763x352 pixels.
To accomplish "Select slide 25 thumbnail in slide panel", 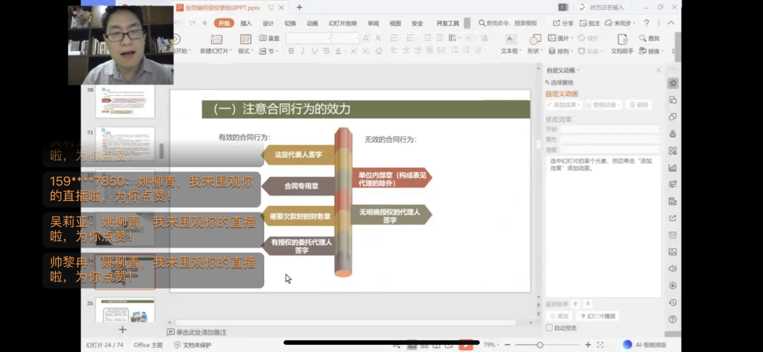I will point(125,309).
